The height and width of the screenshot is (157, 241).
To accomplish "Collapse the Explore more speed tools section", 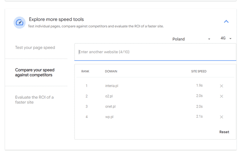I will coord(226,21).
